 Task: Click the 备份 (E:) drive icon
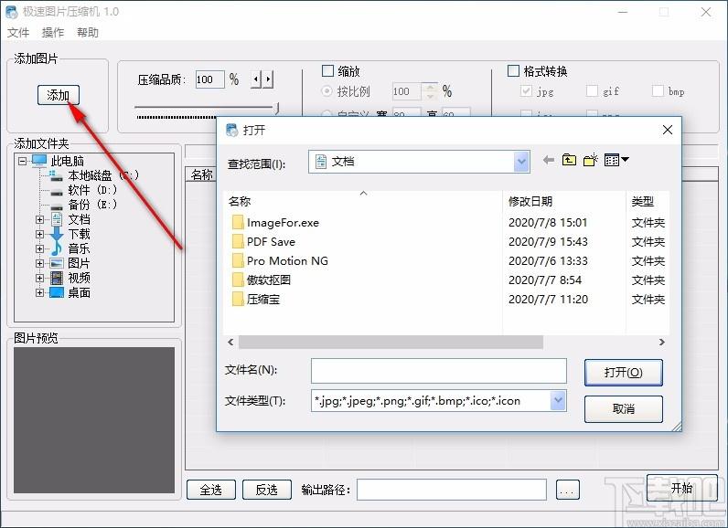57,206
